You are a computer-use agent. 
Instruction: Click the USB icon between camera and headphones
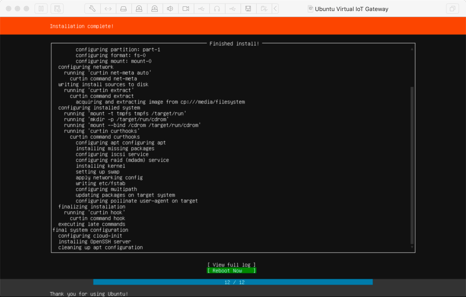click(x=201, y=8)
